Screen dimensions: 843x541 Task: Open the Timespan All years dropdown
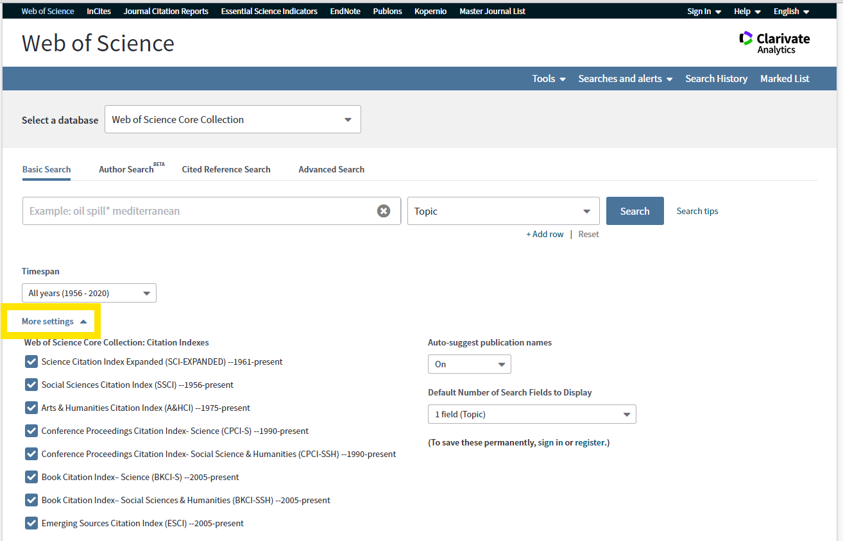89,293
